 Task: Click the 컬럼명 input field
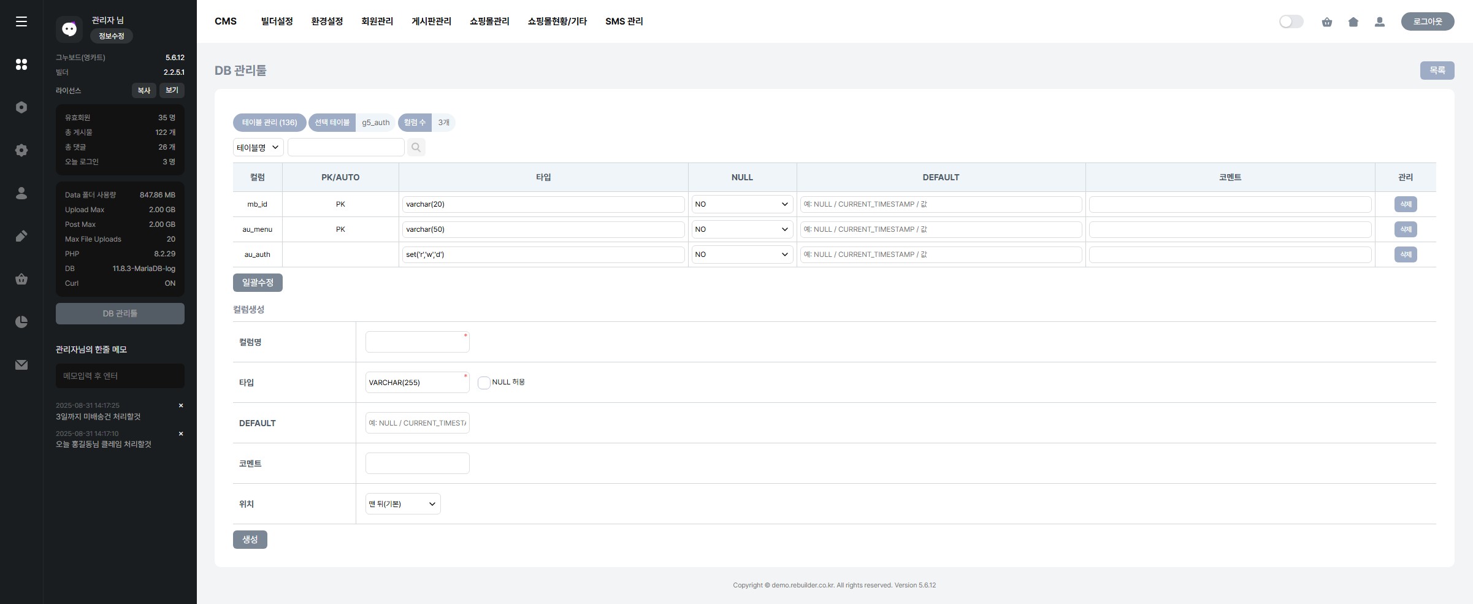click(x=417, y=342)
